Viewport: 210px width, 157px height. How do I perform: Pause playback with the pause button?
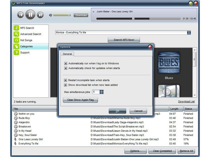[x=30, y=15]
